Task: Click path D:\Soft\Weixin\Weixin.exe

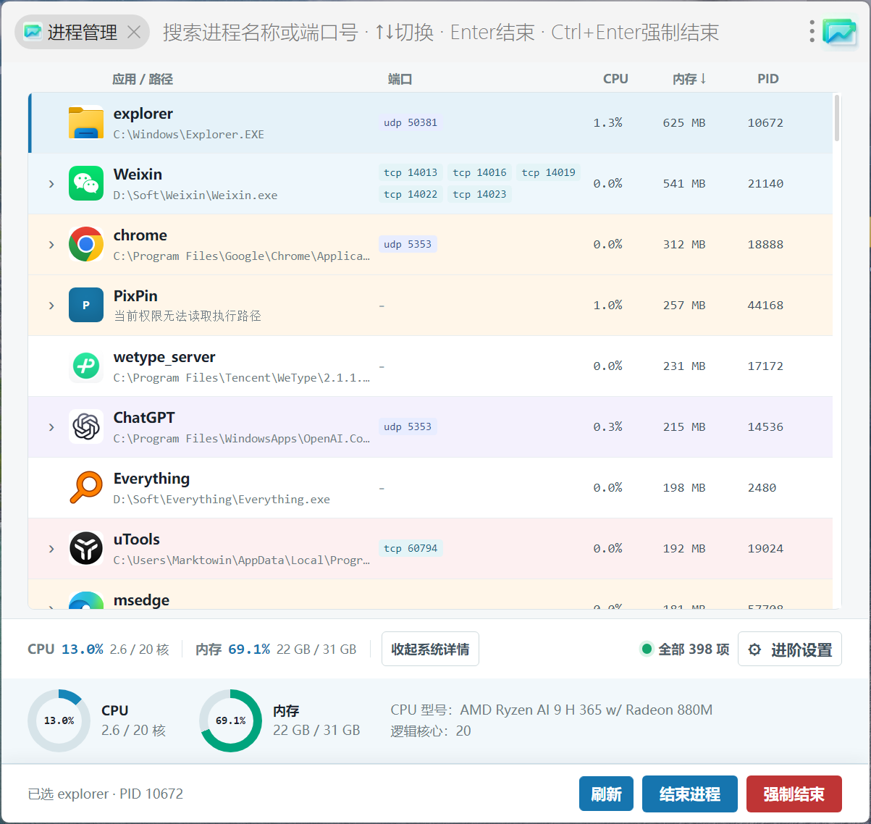Action: tap(195, 196)
